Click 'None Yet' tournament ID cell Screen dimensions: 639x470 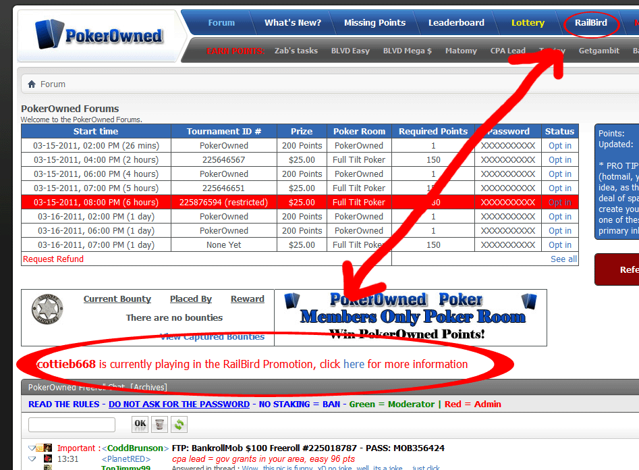click(x=224, y=245)
